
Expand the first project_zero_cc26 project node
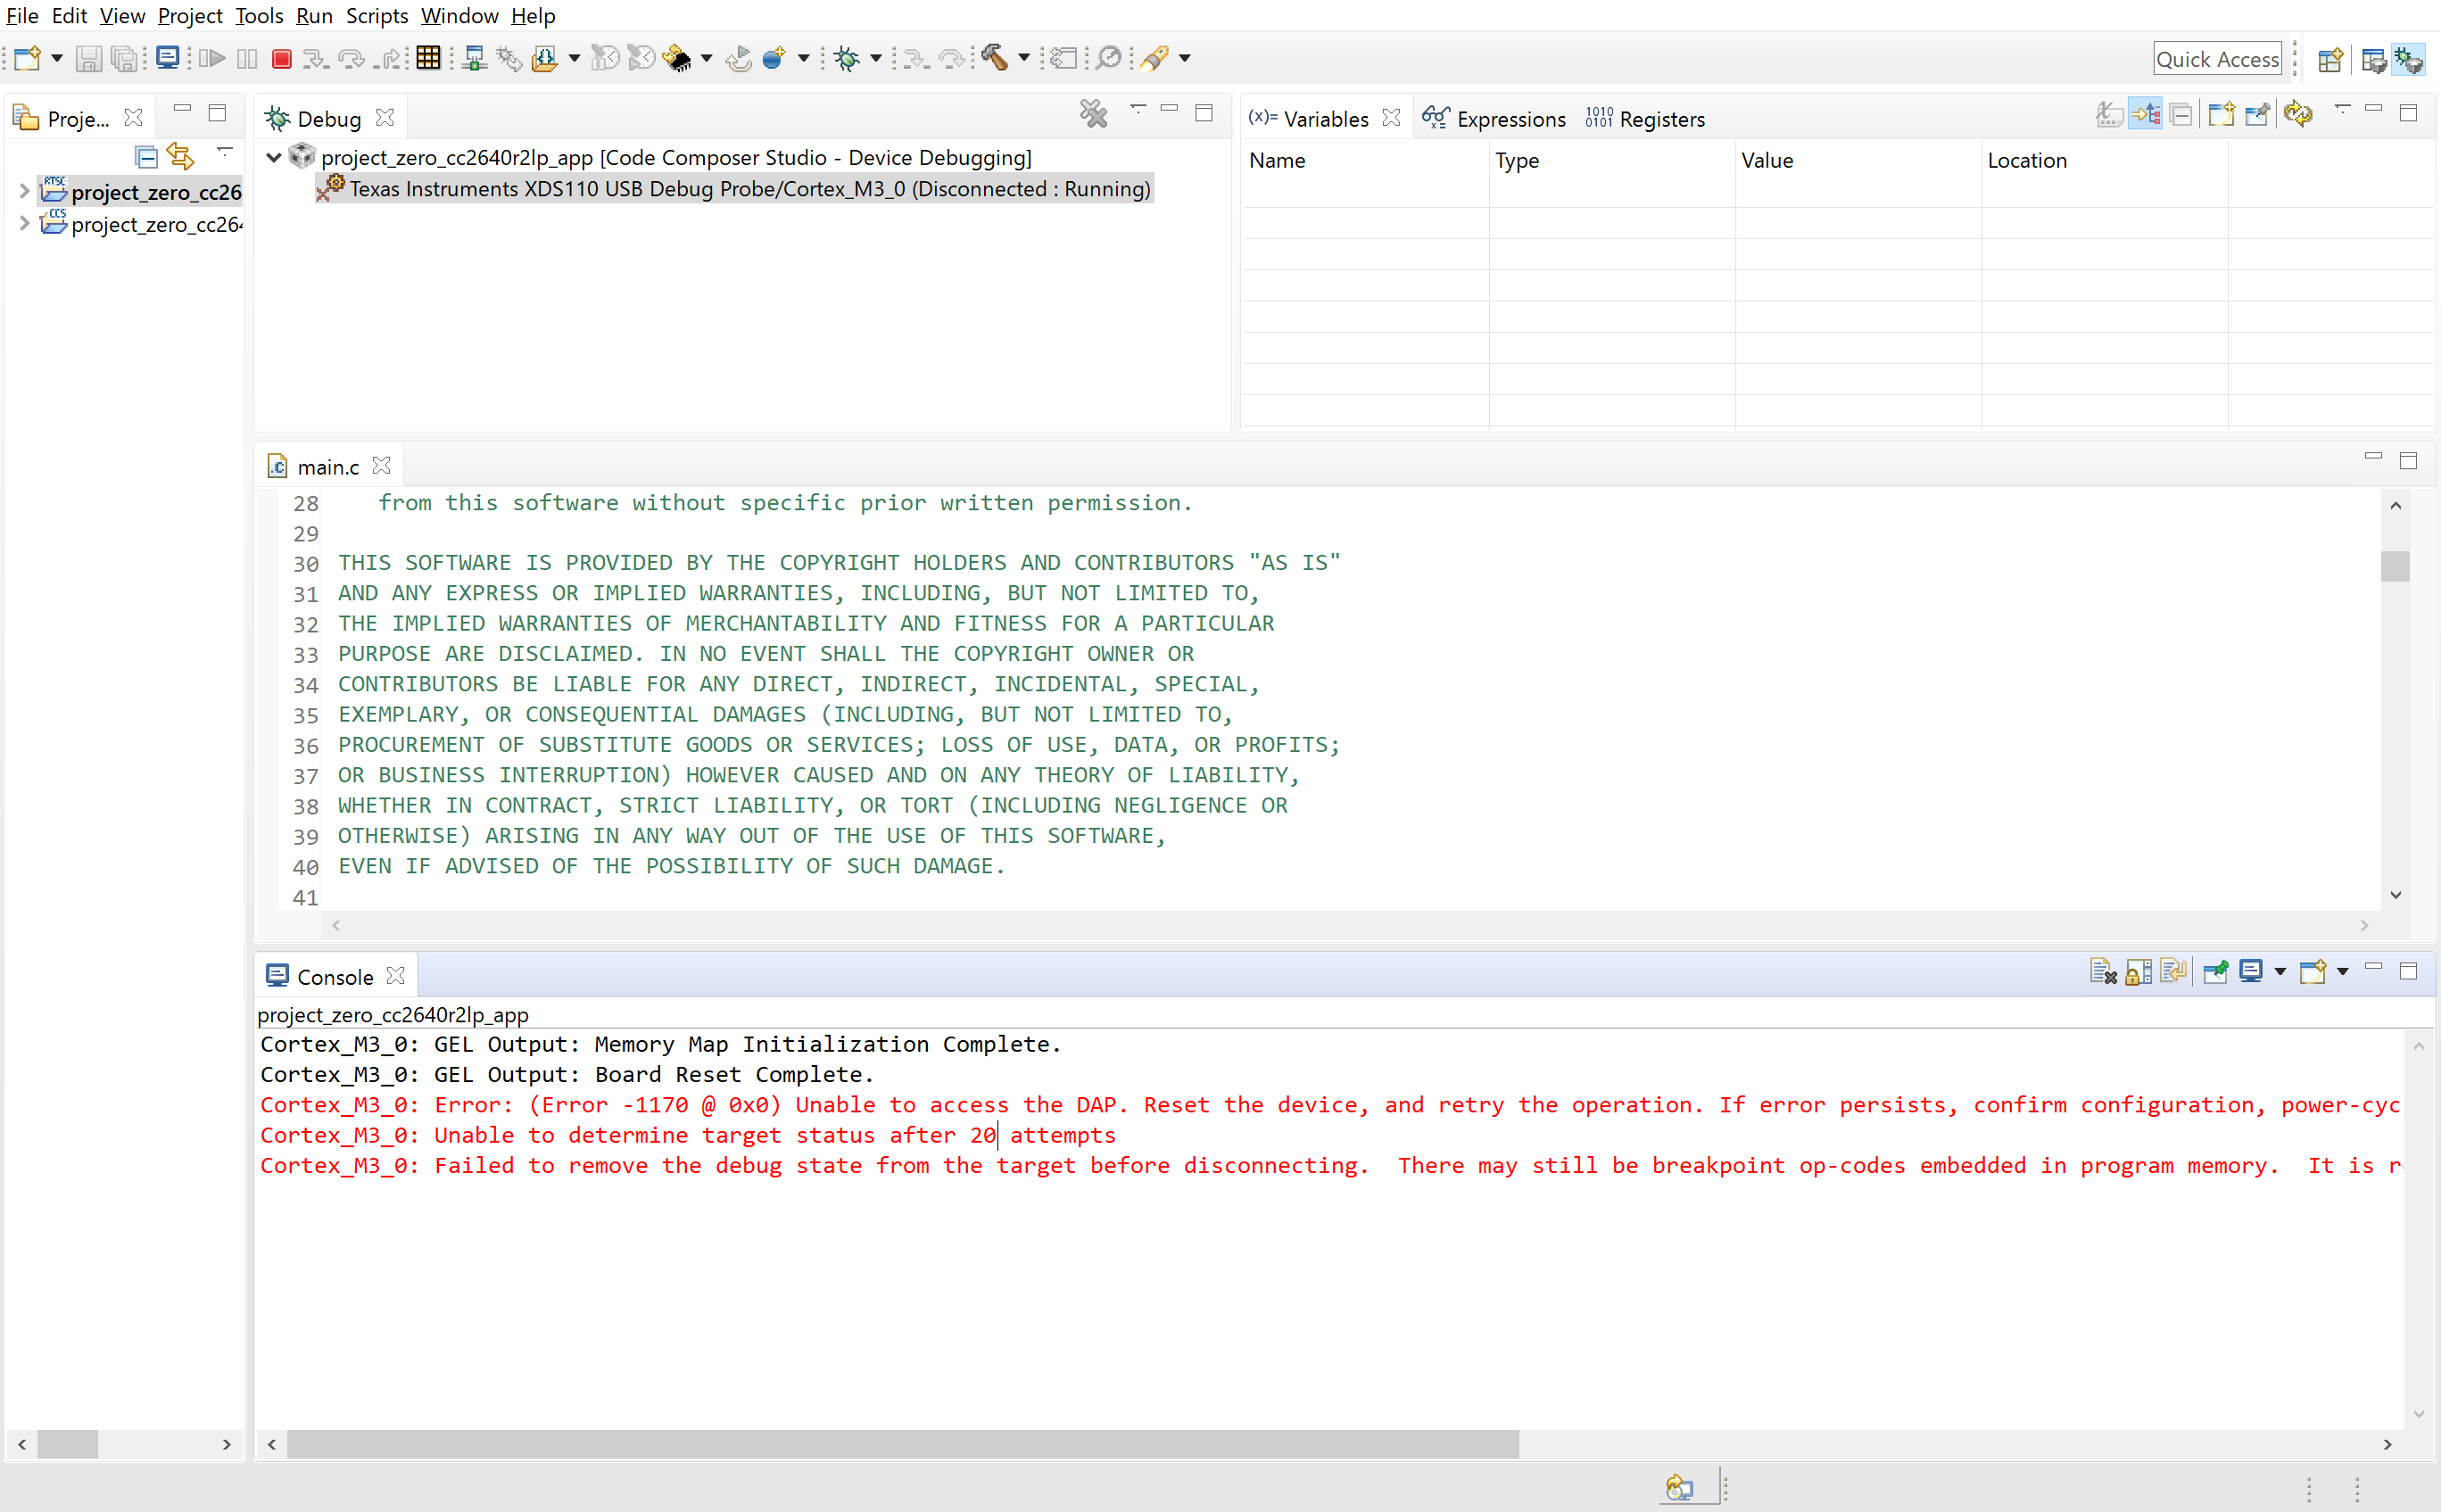pos(24,190)
